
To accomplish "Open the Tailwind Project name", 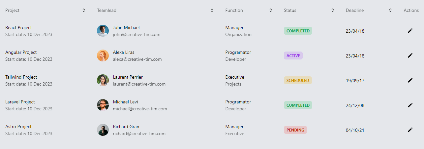I will [21, 77].
